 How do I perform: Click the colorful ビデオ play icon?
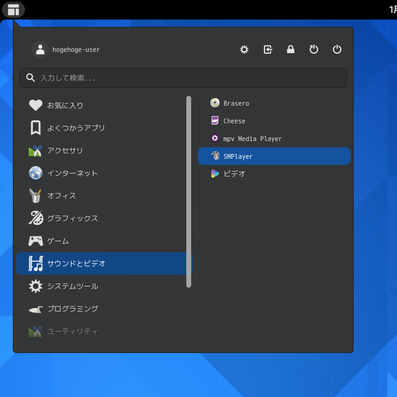pos(215,173)
